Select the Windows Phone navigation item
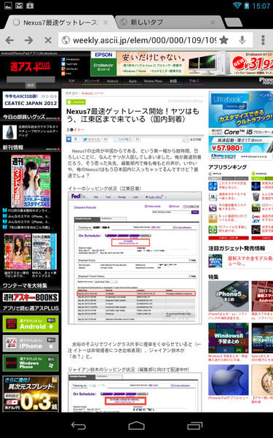 coord(153,81)
